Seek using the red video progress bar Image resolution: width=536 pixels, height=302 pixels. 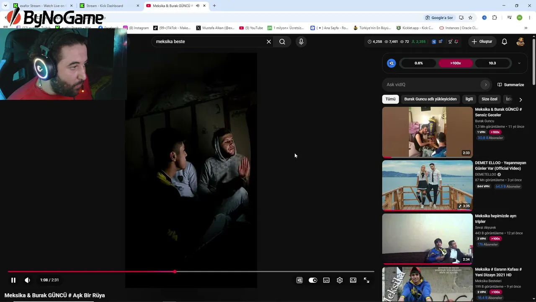tap(191, 271)
